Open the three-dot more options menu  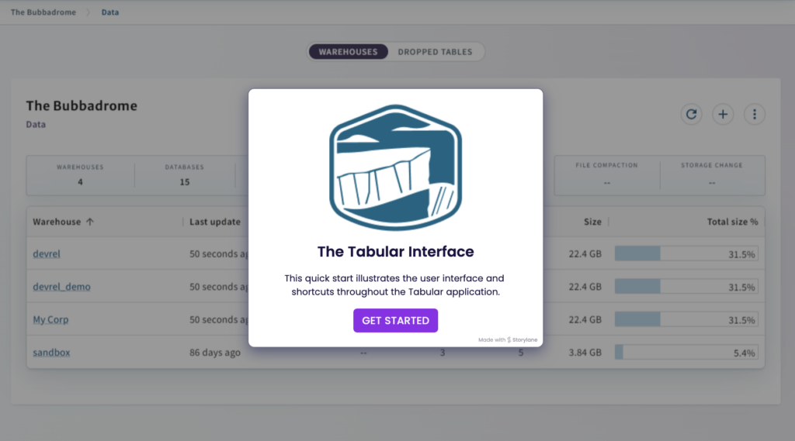(x=755, y=114)
